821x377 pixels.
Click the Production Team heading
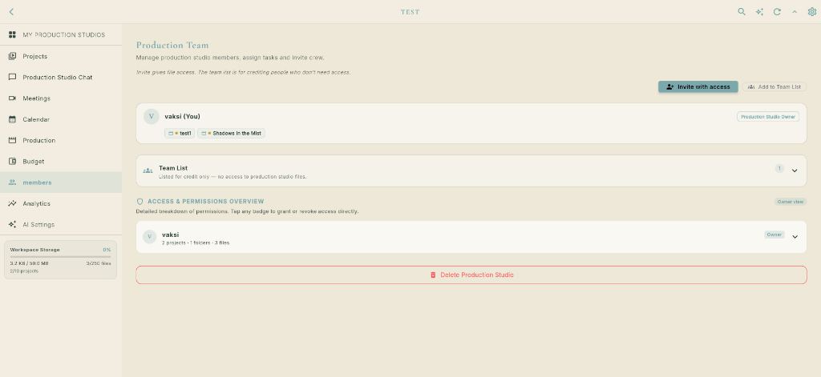pos(172,46)
